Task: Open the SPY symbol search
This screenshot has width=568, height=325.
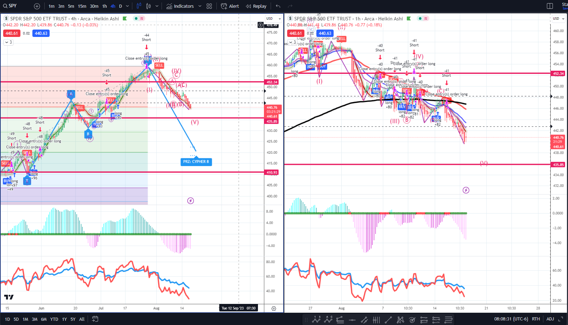Action: pyautogui.click(x=10, y=6)
